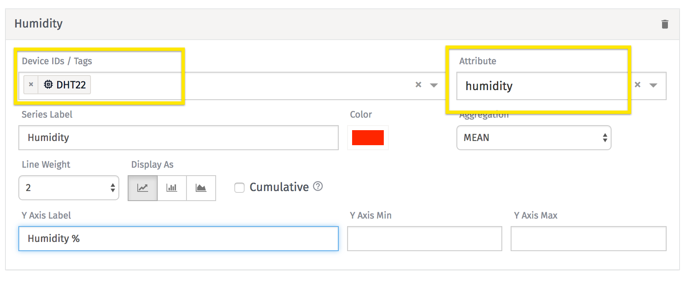Clear all Device IDs / Tags selections
This screenshot has height=282, width=685.
pyautogui.click(x=418, y=85)
